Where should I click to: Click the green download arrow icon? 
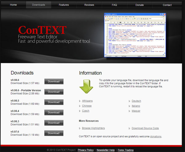pyautogui.click(x=86, y=86)
